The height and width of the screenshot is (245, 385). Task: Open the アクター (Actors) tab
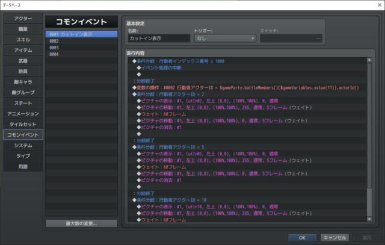point(23,19)
